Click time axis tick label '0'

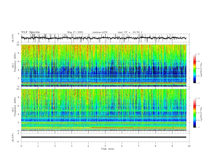click(21, 146)
